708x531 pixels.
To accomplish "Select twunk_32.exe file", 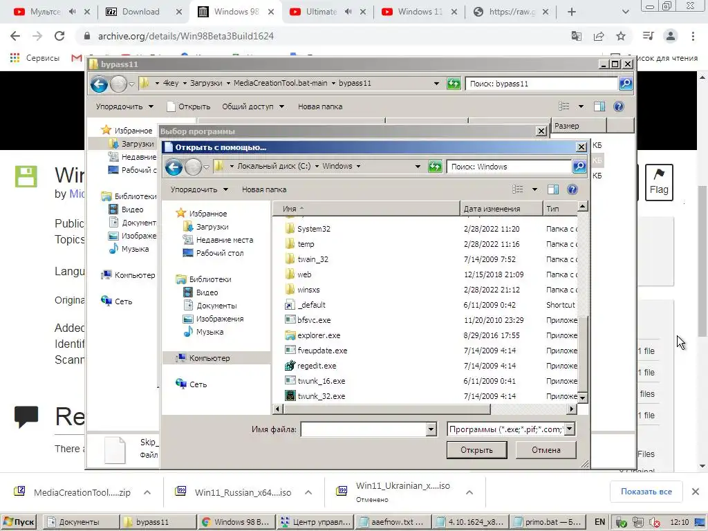I will click(321, 396).
